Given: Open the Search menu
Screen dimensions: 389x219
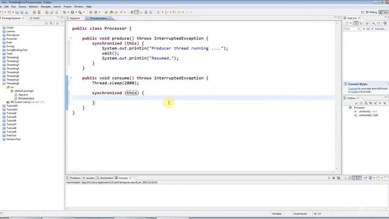Looking at the screenshot, I should tap(57, 7).
